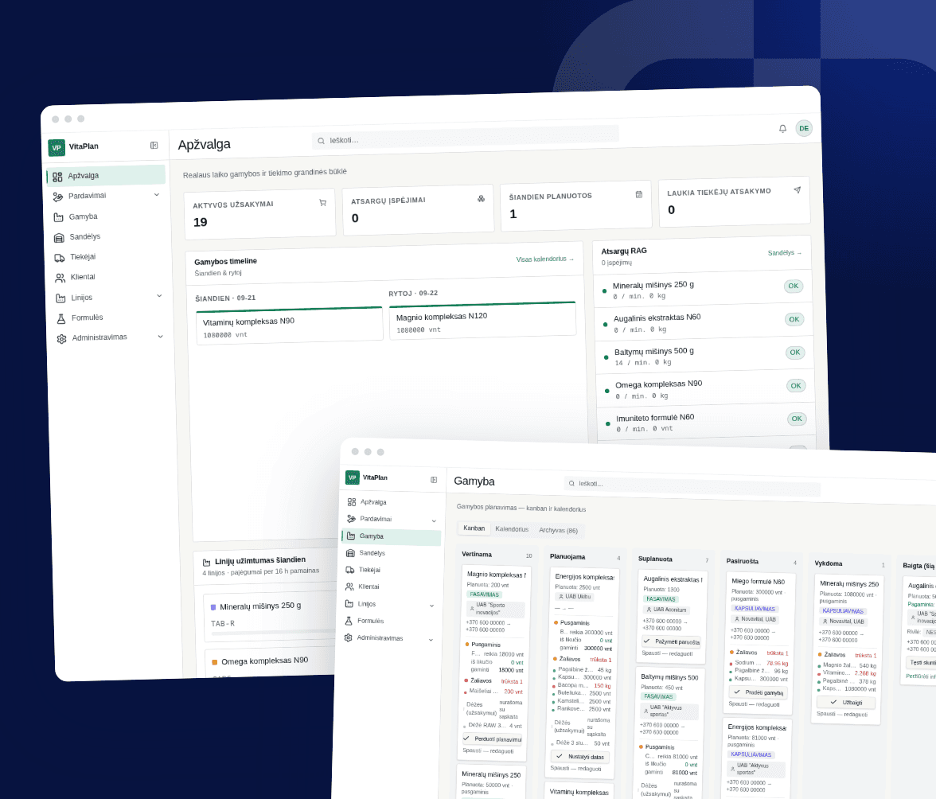The width and height of the screenshot is (936, 799).
Task: Expand Pardavimai chevron in Gamyba window sidebar
Action: pos(434,521)
